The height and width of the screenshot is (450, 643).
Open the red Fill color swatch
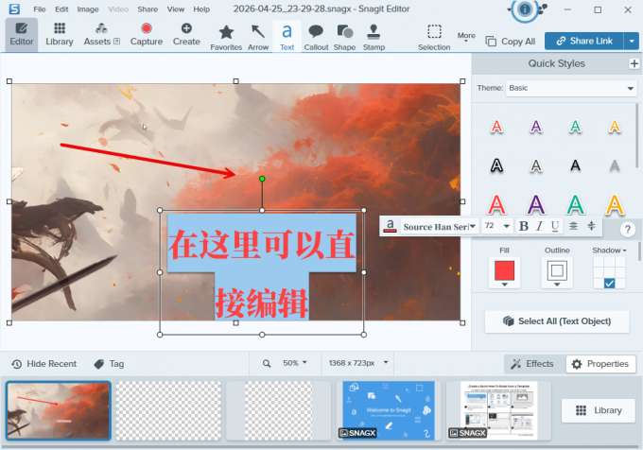click(x=504, y=272)
